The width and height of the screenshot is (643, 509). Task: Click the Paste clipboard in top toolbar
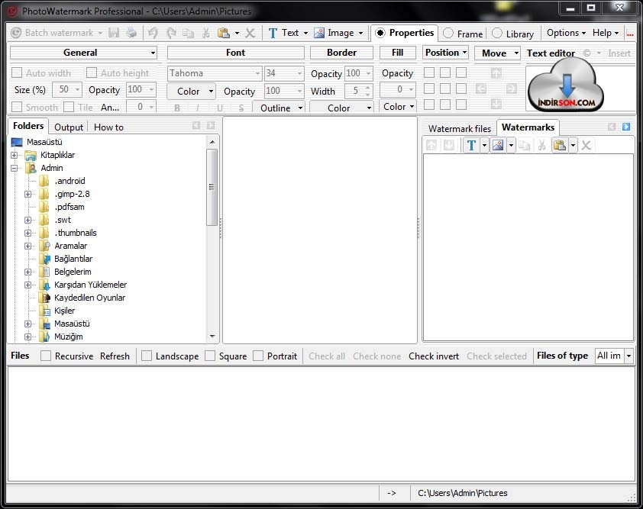tap(224, 33)
